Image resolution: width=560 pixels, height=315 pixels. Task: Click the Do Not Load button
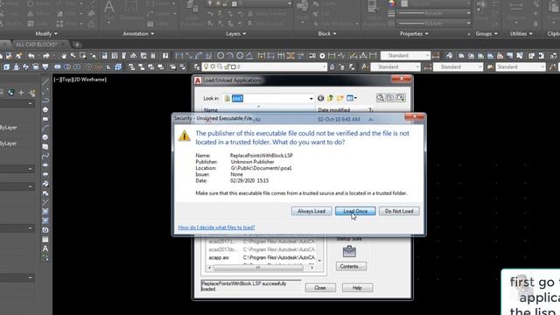tap(399, 211)
